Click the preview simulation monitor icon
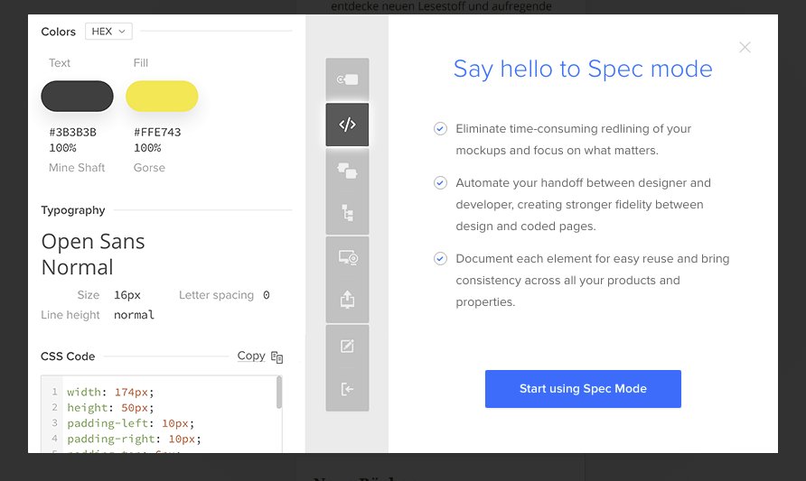 click(x=347, y=258)
